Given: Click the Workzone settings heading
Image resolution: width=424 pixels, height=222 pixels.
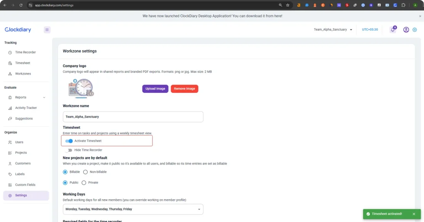Looking at the screenshot, I should click(x=80, y=51).
